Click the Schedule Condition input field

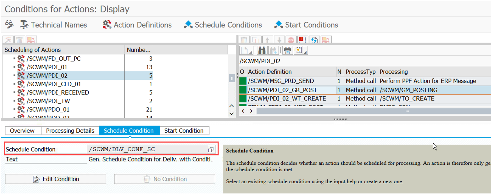click(147, 149)
